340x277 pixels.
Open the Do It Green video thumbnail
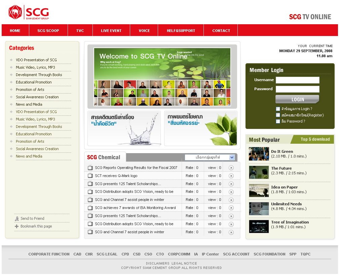(259, 154)
